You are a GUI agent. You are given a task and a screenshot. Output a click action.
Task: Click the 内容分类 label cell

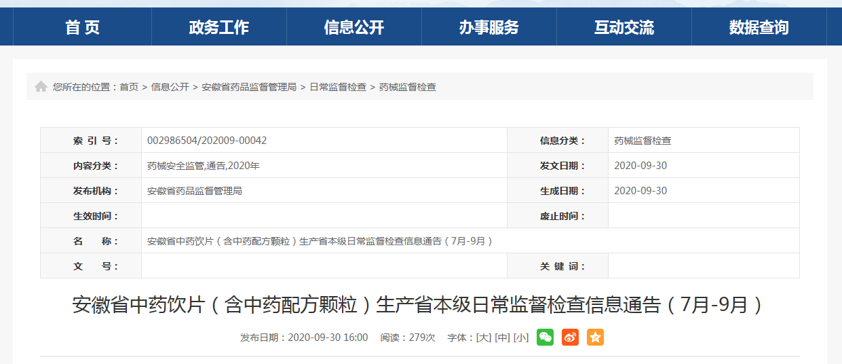pyautogui.click(x=91, y=166)
